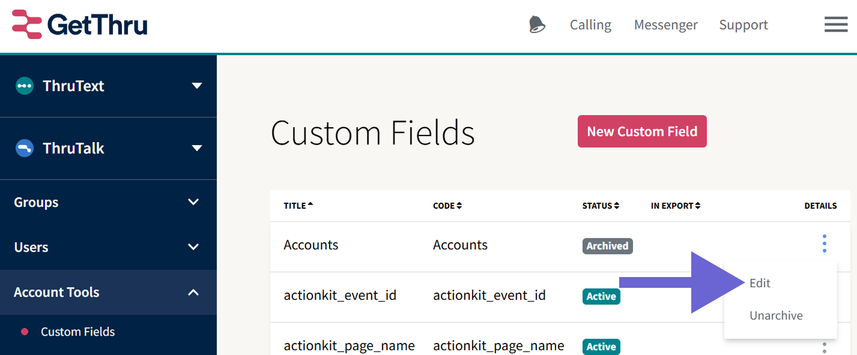Open the Calling link

[590, 25]
